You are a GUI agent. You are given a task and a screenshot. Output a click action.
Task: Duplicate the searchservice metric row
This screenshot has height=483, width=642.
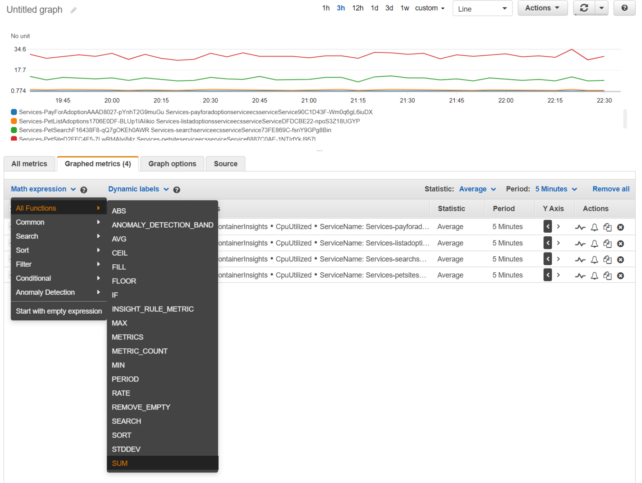tap(607, 260)
